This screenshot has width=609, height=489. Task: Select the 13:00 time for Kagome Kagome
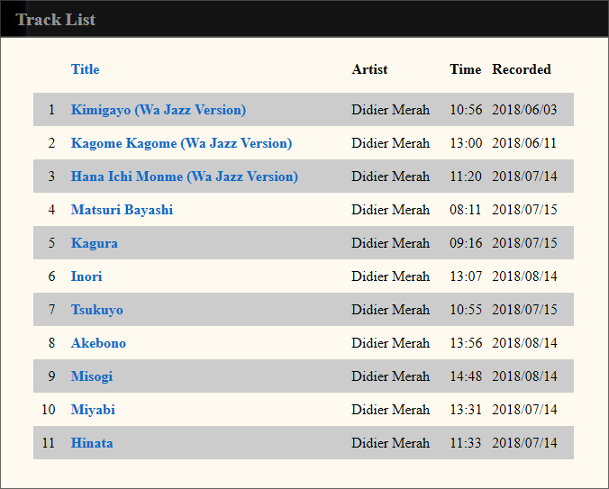click(466, 143)
